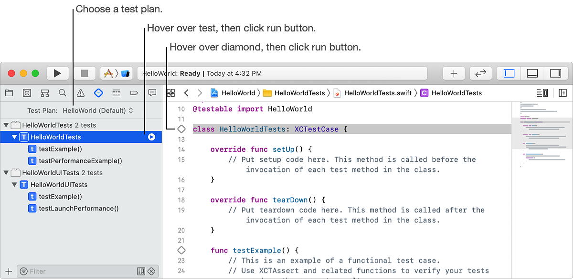Click test diamond beside func testExample line
Image resolution: width=573 pixels, height=279 pixels.
pos(181,250)
